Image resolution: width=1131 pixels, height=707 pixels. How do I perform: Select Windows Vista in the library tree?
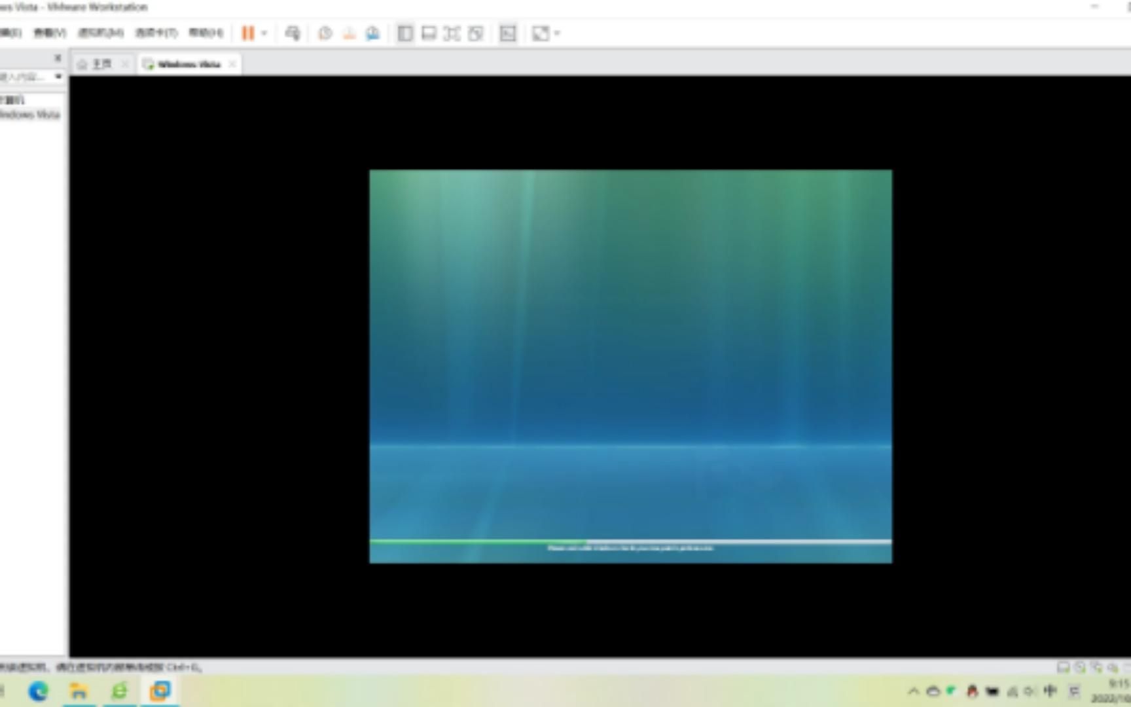[x=30, y=115]
